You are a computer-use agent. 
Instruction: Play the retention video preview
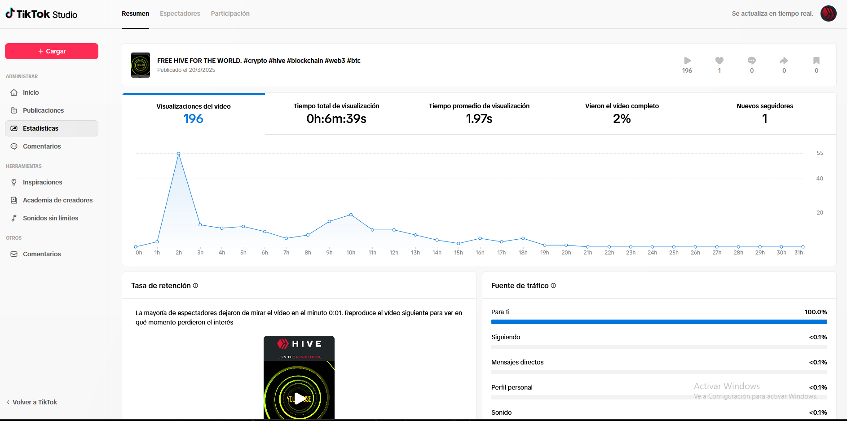tap(299, 399)
